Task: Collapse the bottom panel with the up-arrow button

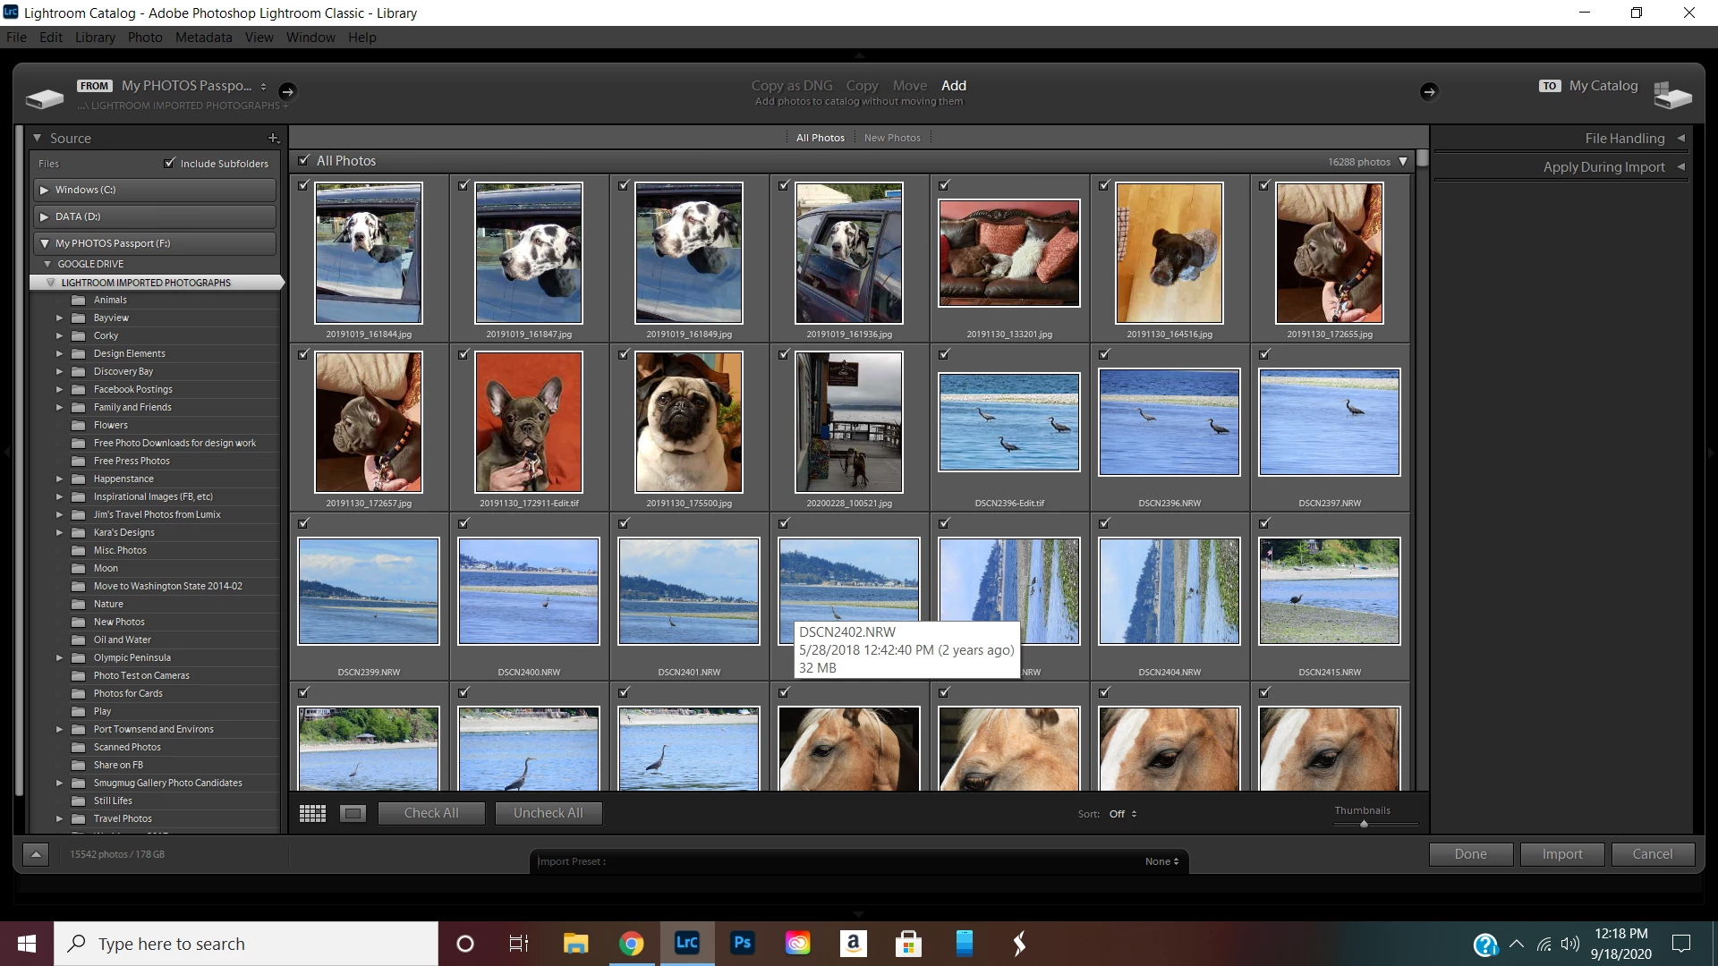Action: click(x=36, y=854)
